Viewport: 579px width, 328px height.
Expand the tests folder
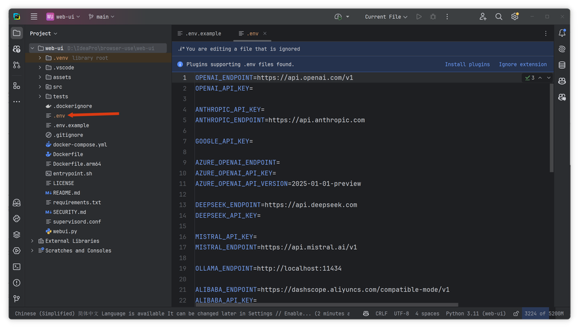(40, 96)
